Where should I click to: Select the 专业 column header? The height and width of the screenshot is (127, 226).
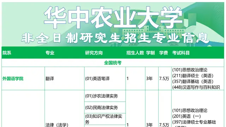[50, 53]
